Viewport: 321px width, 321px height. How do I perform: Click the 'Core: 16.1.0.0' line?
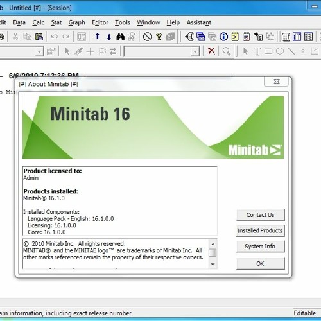pos(47,232)
